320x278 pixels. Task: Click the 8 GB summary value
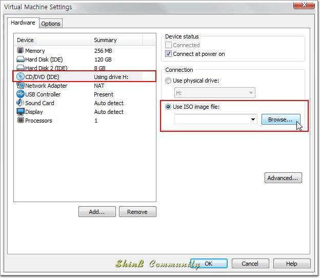click(99, 68)
